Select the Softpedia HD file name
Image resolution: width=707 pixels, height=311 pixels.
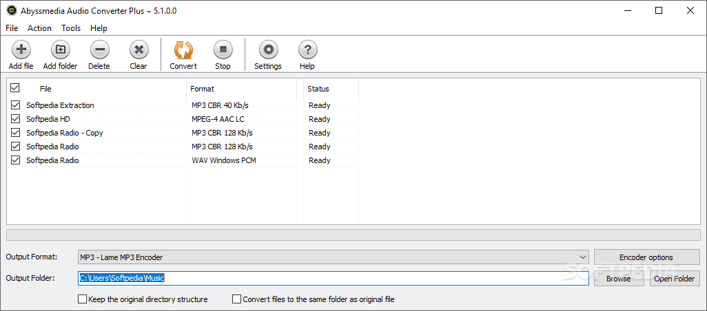tap(48, 119)
